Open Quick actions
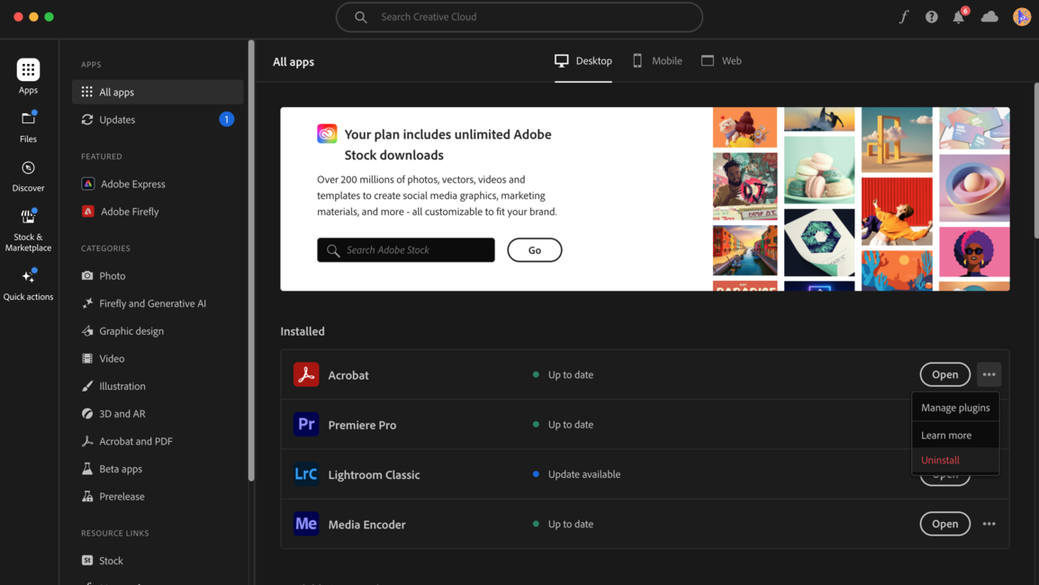1039x585 pixels. point(28,283)
